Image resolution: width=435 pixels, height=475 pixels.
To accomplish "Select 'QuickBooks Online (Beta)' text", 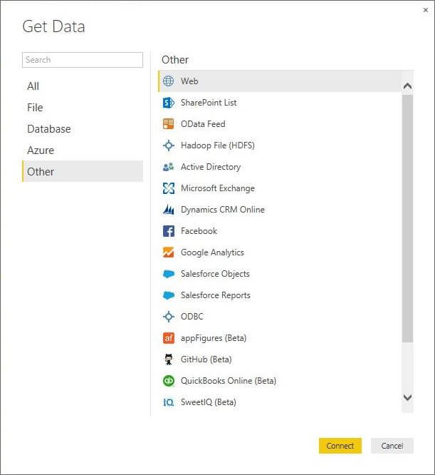I will click(229, 381).
